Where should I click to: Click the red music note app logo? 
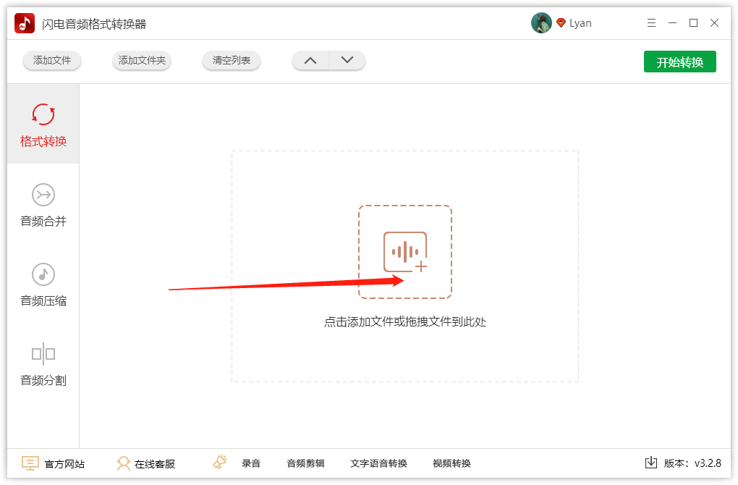[x=25, y=22]
